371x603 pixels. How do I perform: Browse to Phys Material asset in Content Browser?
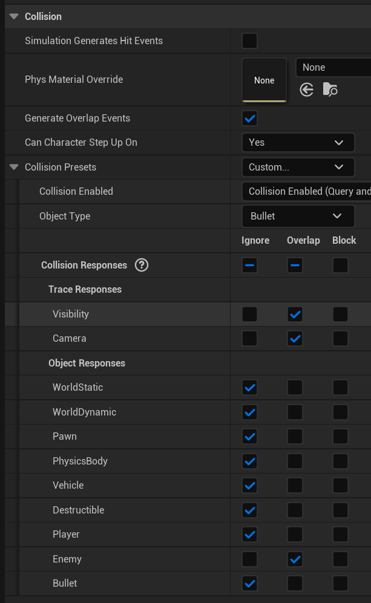pyautogui.click(x=330, y=90)
